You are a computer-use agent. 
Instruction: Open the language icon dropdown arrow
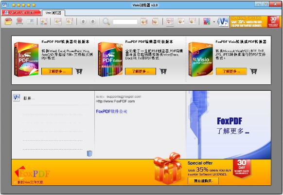click(x=214, y=22)
